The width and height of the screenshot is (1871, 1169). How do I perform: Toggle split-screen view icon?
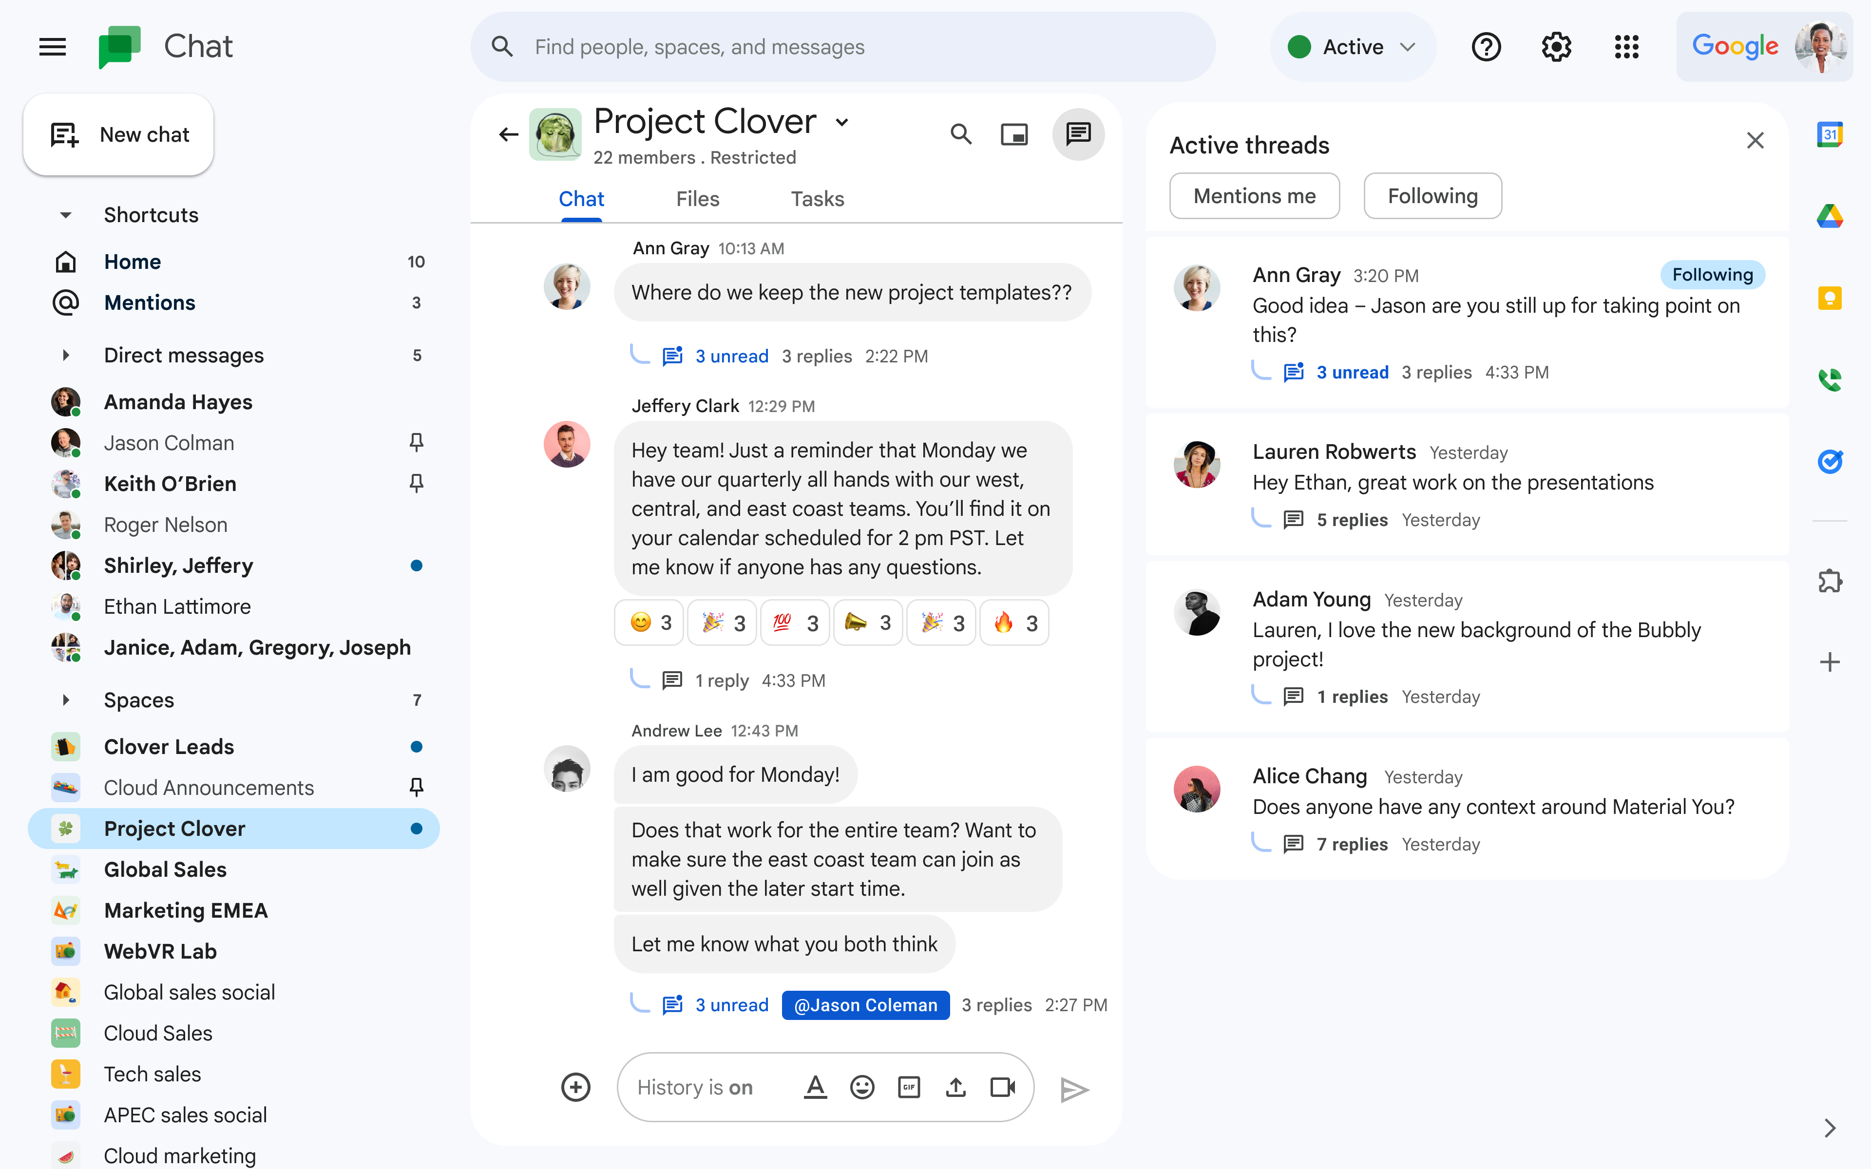click(x=1015, y=133)
